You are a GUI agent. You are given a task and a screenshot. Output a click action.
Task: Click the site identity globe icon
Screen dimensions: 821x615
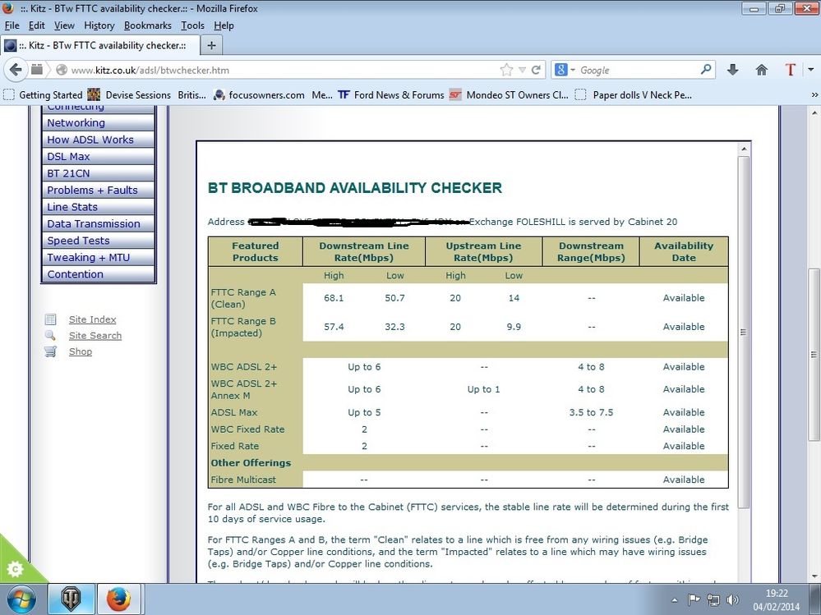[x=62, y=70]
